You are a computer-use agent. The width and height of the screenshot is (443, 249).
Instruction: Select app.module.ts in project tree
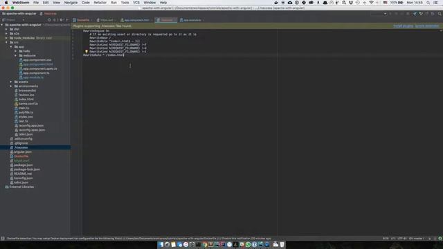[x=31, y=77]
